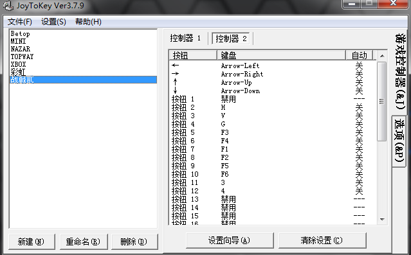Viewport: 411px width, 255px height.
Task: Click the 键盘 column header
Action: (x=281, y=55)
